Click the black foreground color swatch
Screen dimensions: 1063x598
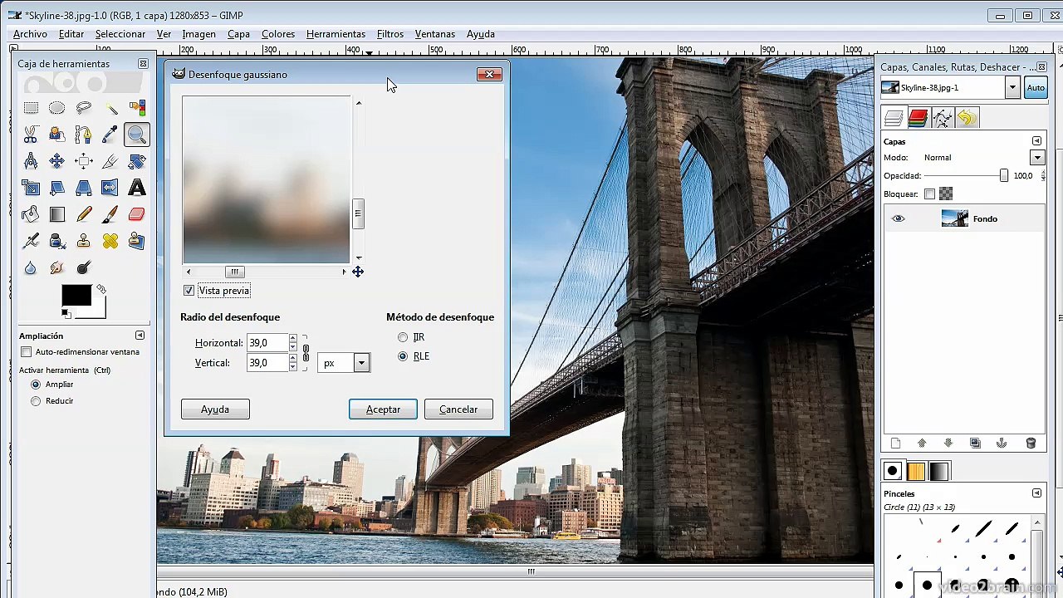coord(76,295)
